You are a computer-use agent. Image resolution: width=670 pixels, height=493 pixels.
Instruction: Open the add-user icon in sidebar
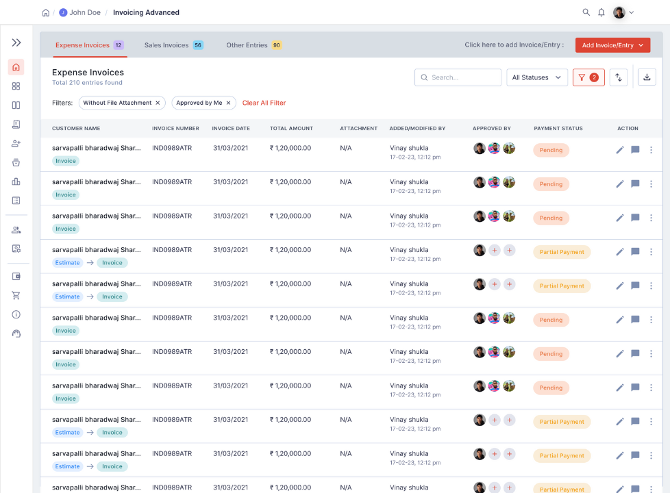coord(16,144)
